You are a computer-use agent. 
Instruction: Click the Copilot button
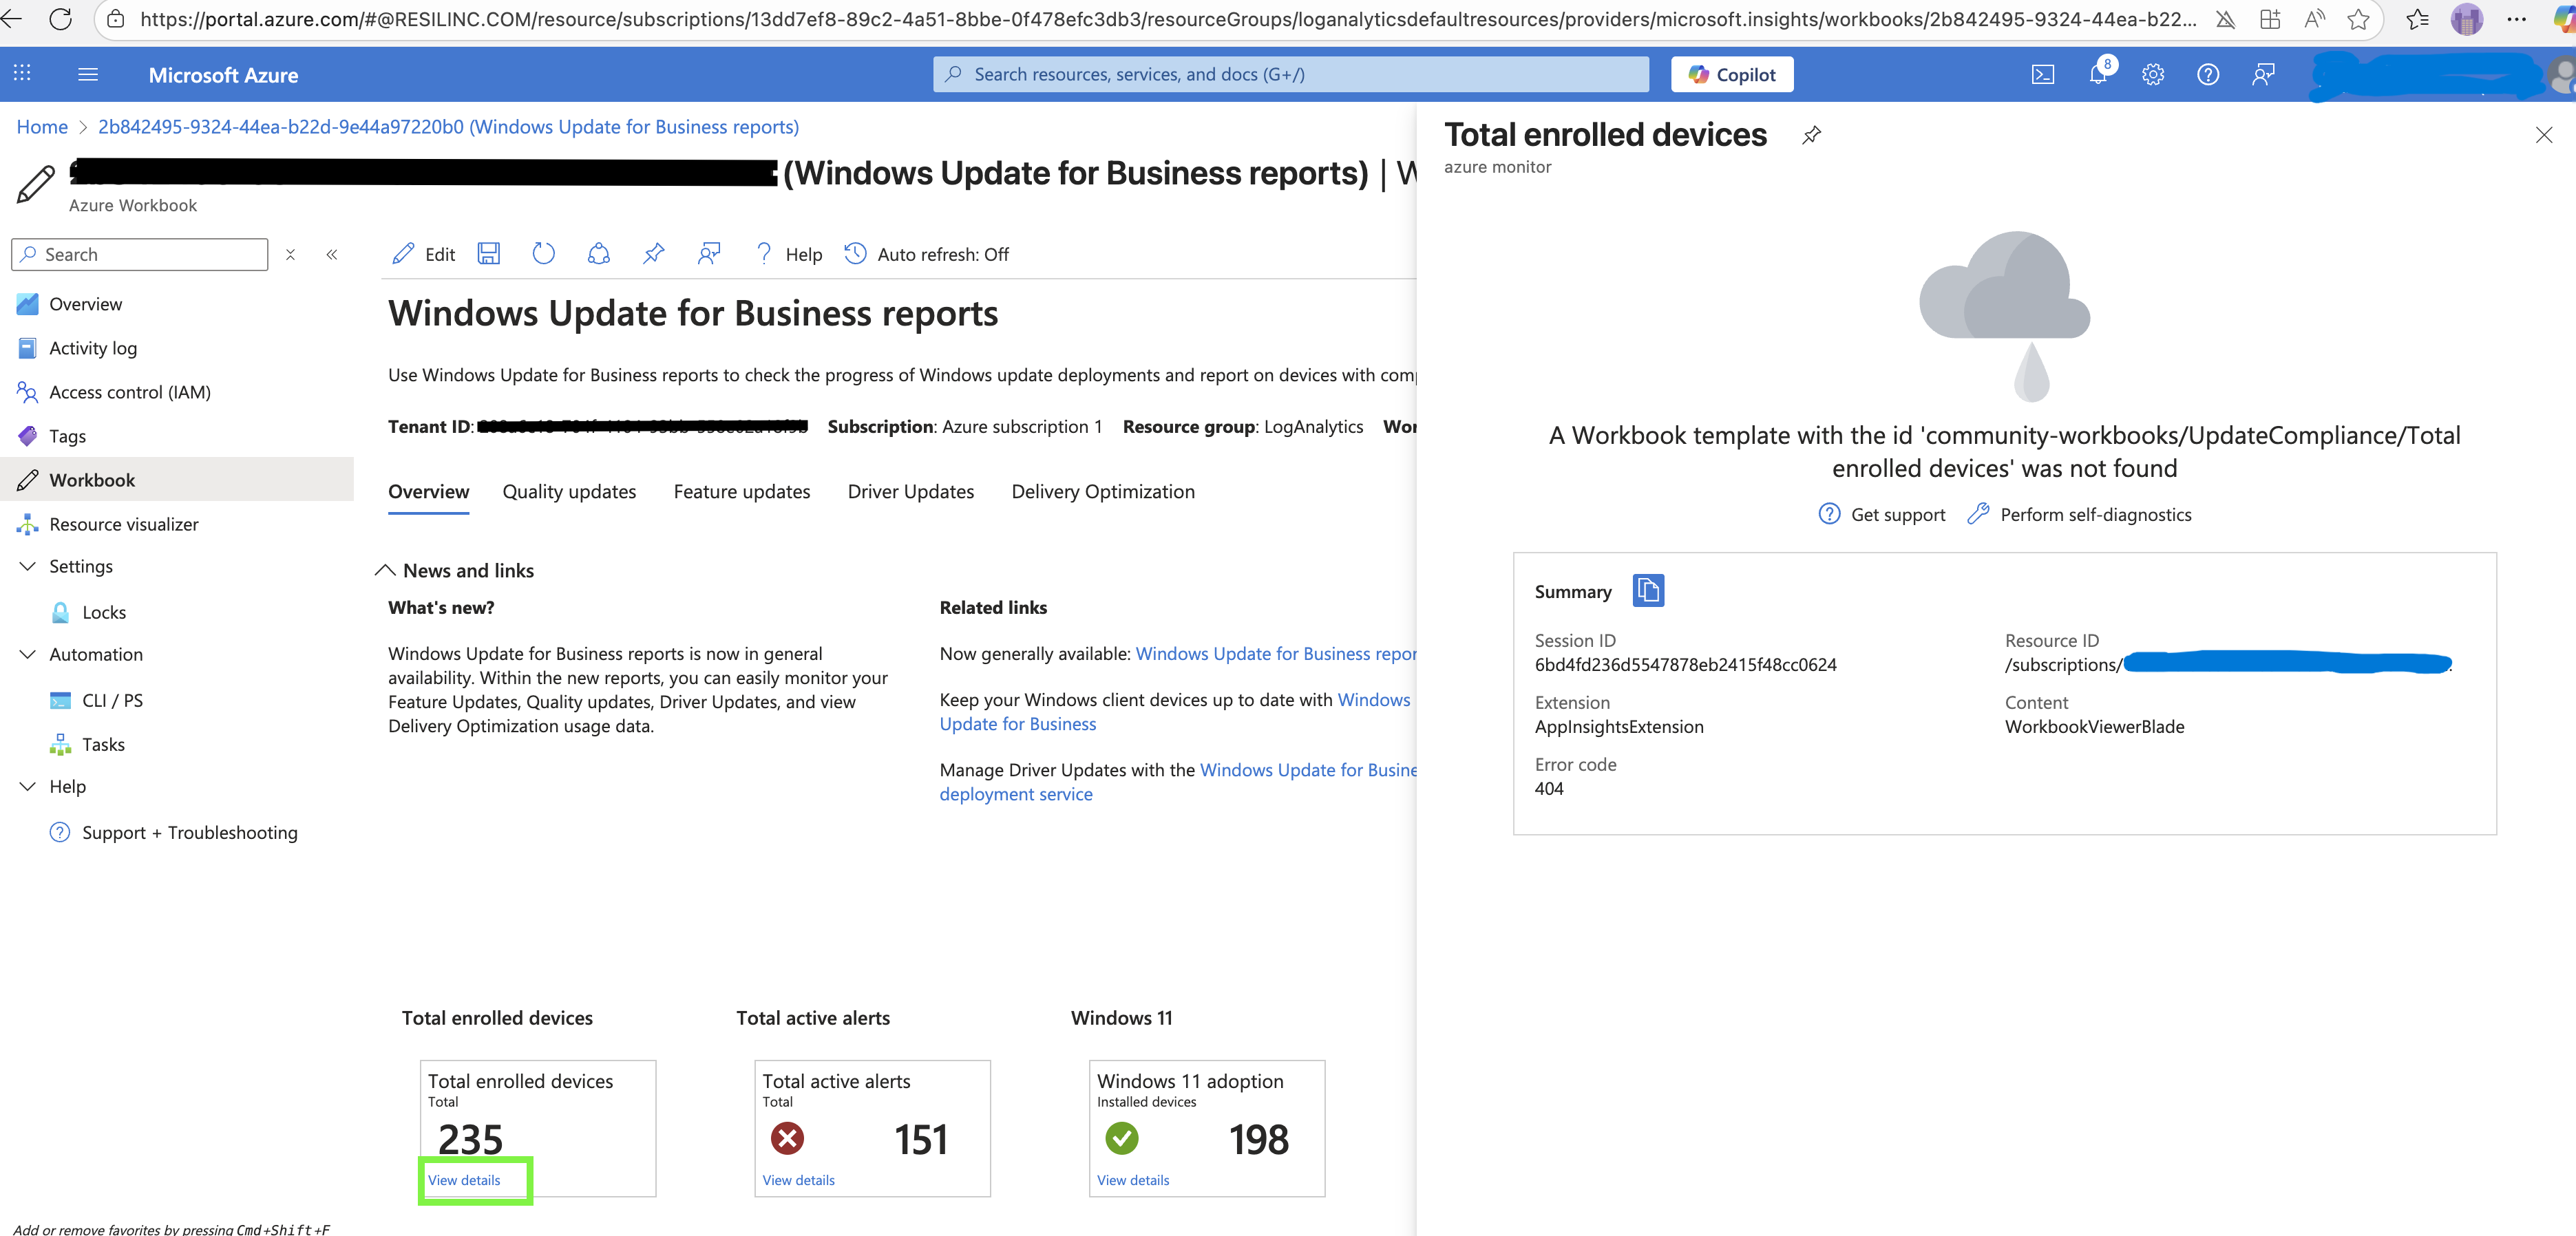point(1731,74)
